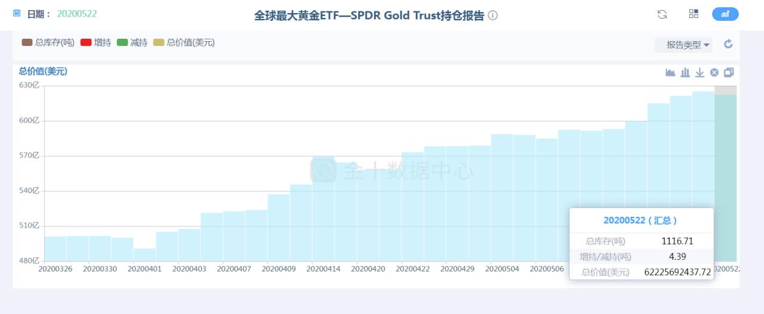The image size is (764, 314).
Task: Click the red 增持 color swatch
Action: [86, 42]
